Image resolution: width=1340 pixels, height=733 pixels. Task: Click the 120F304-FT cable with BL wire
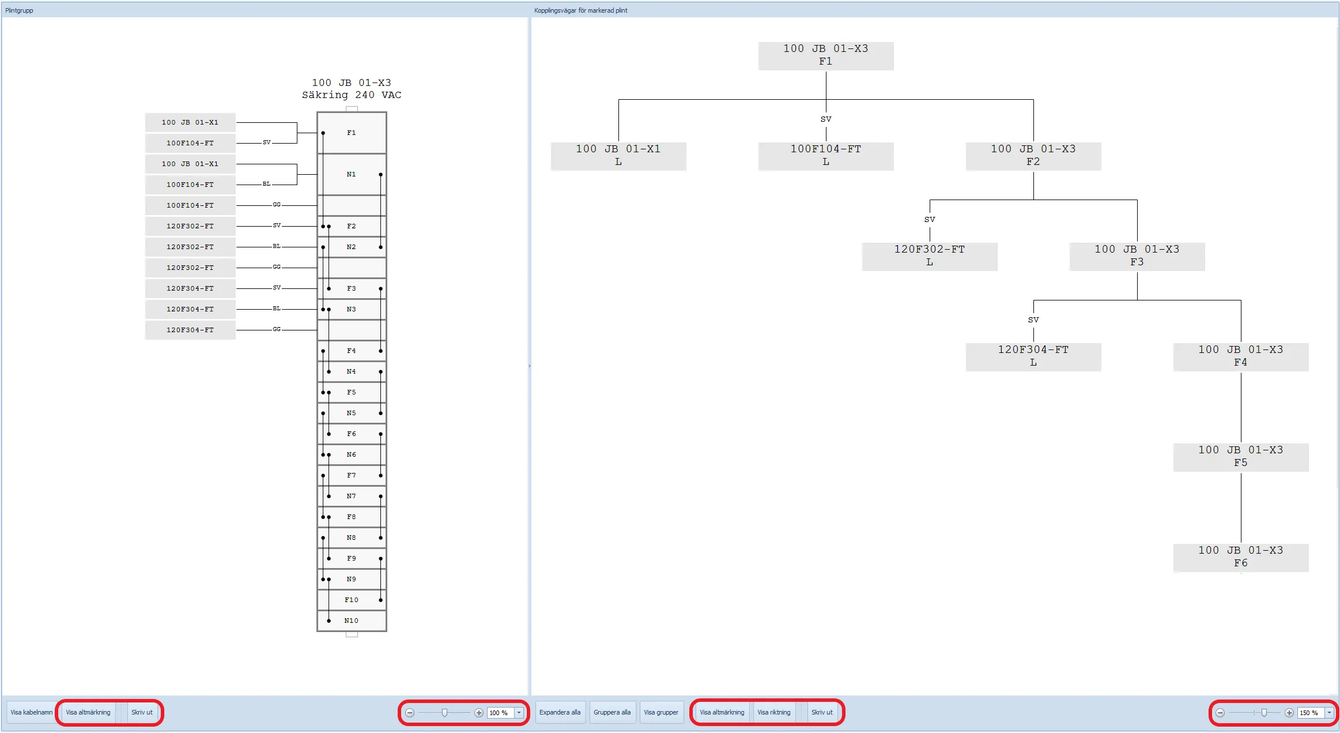pos(190,309)
